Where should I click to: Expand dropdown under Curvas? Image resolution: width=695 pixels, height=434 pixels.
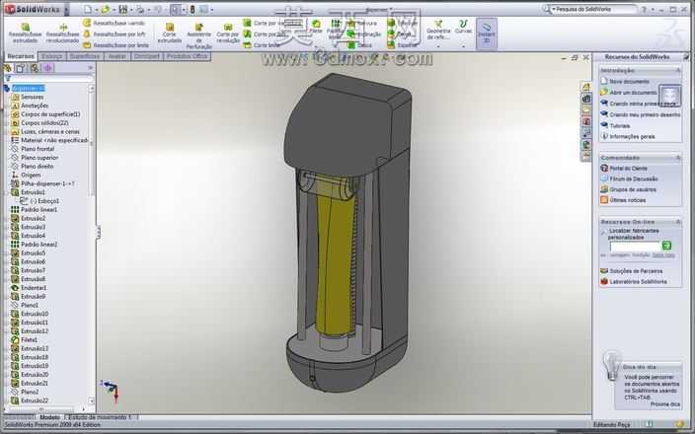coord(464,46)
